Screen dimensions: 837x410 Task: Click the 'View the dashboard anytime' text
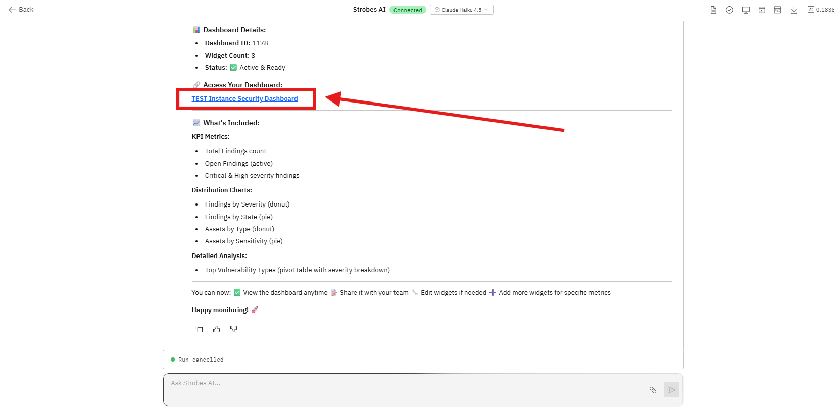(285, 293)
